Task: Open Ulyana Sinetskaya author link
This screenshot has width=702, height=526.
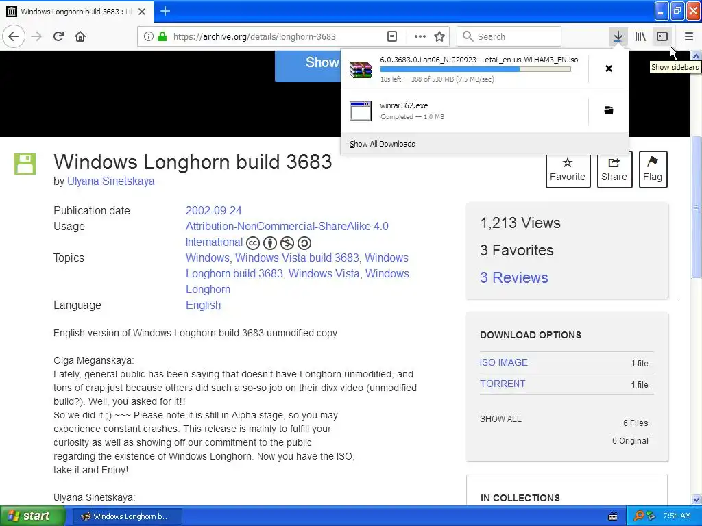Action: point(110,181)
